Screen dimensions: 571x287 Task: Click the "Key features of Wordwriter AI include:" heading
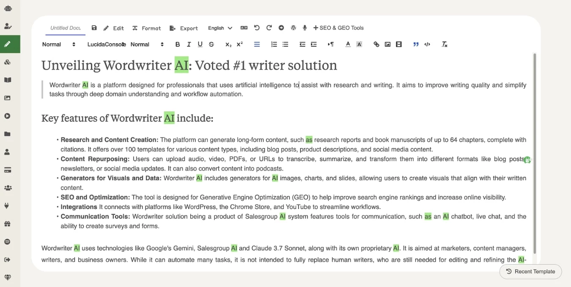point(127,118)
